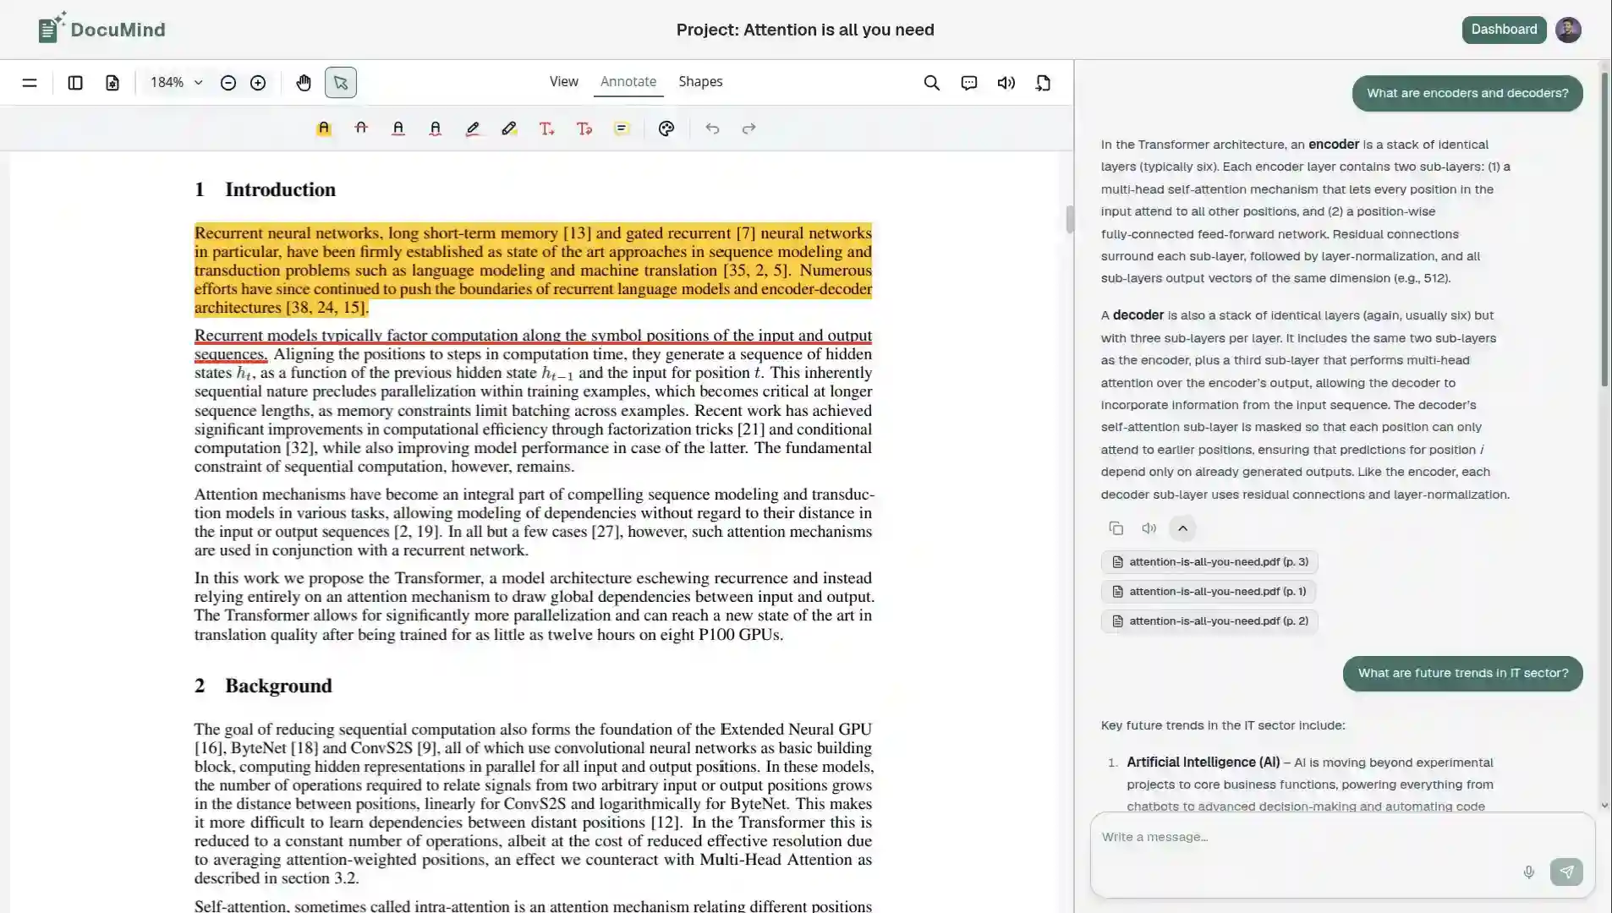Toggle the chat comments panel icon

coord(969,83)
